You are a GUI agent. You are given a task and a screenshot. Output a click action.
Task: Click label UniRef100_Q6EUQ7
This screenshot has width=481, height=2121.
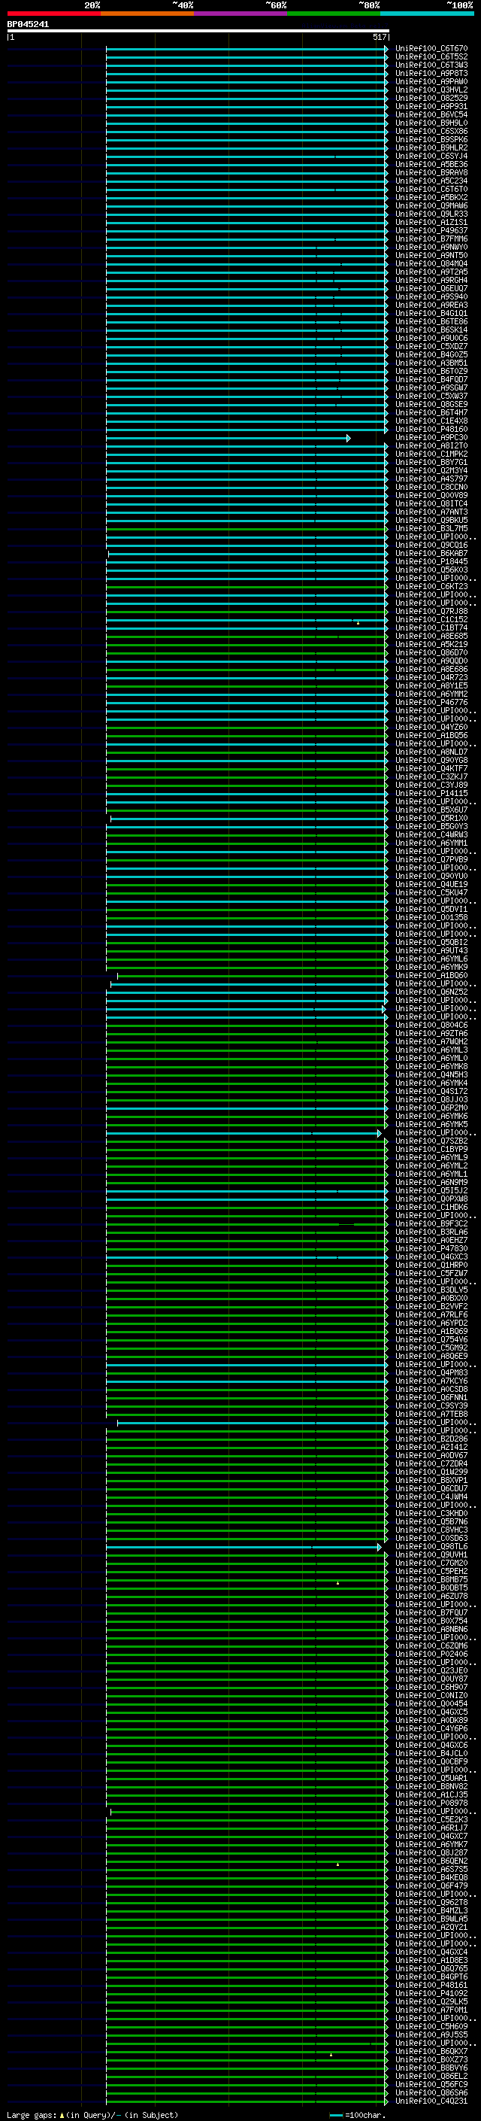tap(431, 288)
